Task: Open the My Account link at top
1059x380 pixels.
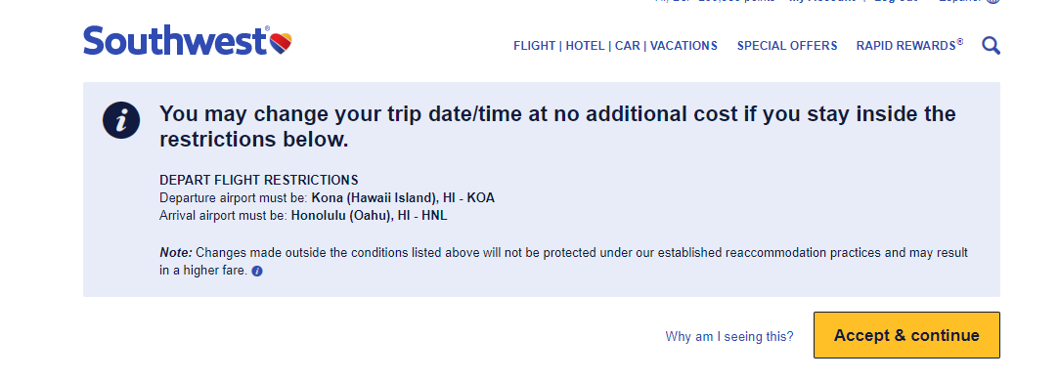Action: pyautogui.click(x=822, y=1)
